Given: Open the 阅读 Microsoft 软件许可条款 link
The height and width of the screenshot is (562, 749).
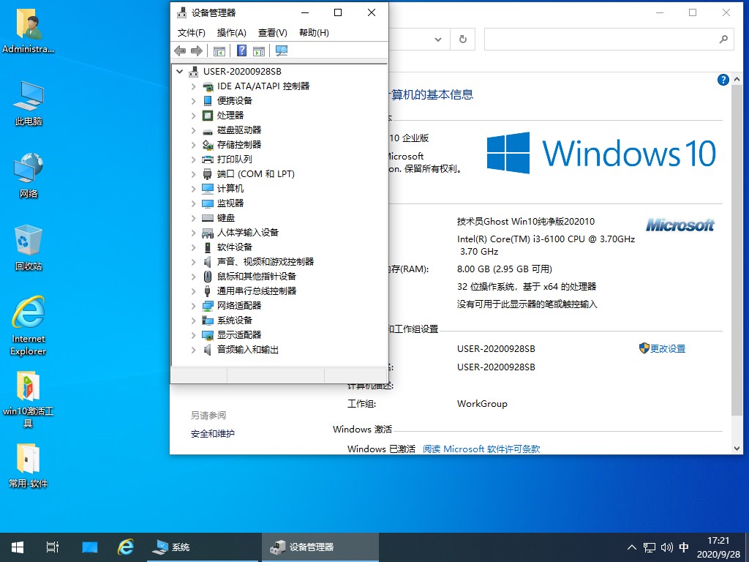Looking at the screenshot, I should pyautogui.click(x=481, y=449).
